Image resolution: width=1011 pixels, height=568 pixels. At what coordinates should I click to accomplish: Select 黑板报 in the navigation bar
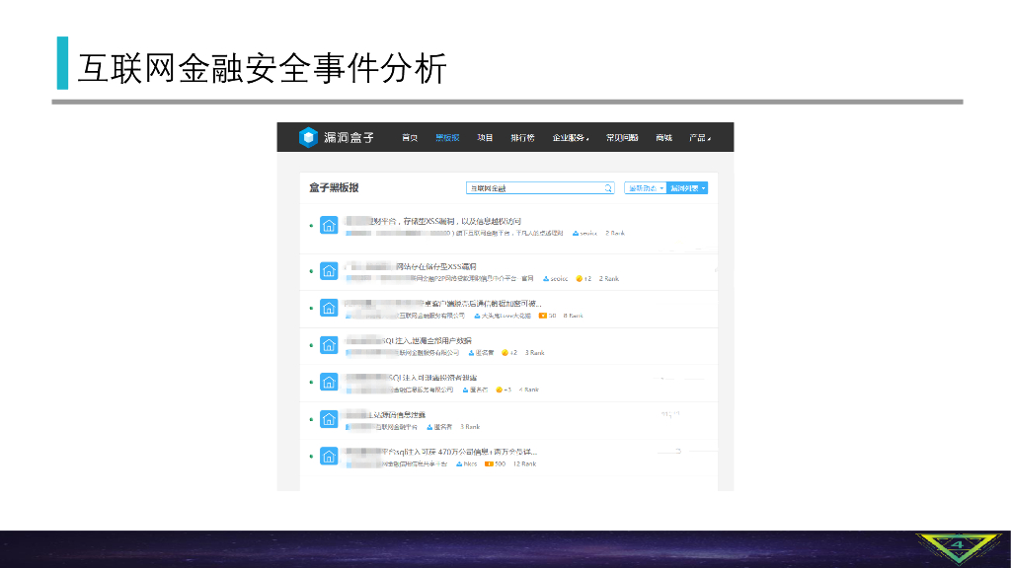coord(447,138)
